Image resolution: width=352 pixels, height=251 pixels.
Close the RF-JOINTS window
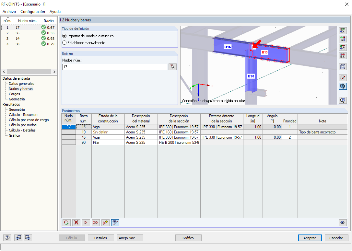point(347,4)
